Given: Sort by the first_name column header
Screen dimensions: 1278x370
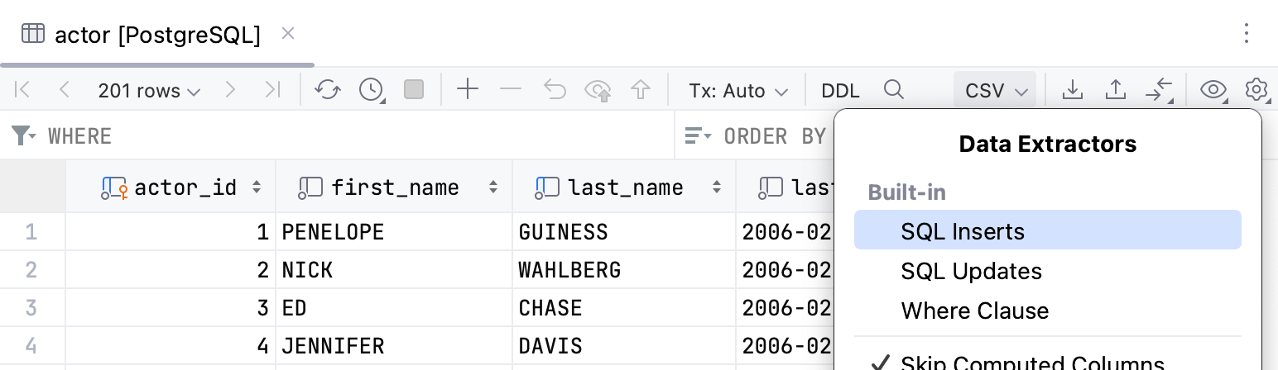Looking at the screenshot, I should point(395,187).
